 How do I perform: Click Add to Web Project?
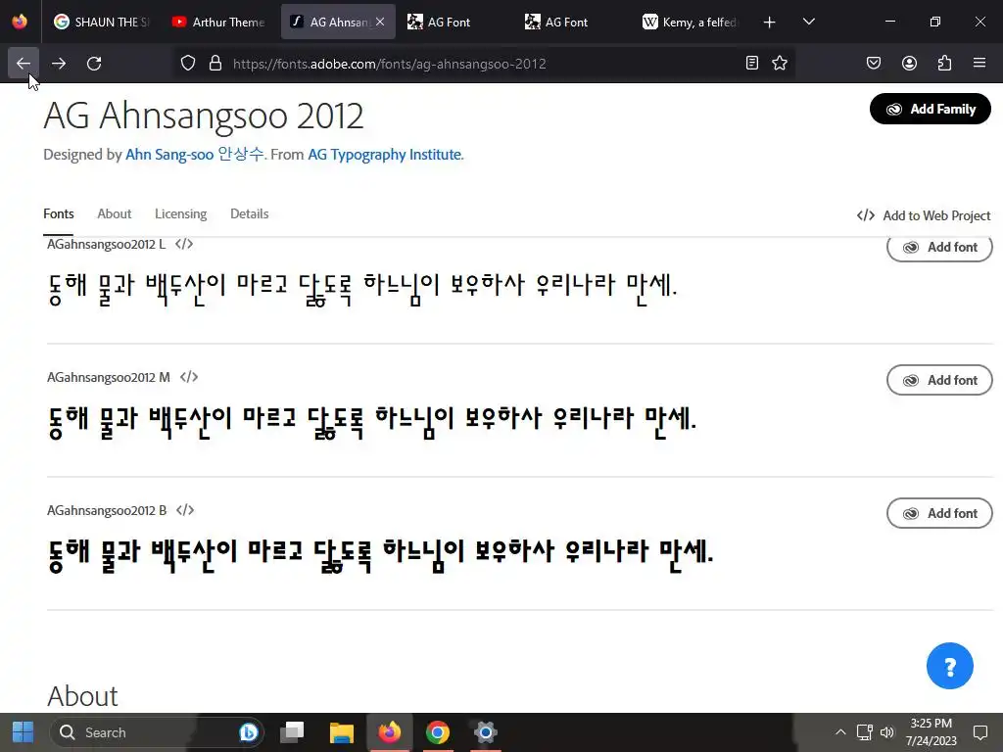pyautogui.click(x=923, y=215)
